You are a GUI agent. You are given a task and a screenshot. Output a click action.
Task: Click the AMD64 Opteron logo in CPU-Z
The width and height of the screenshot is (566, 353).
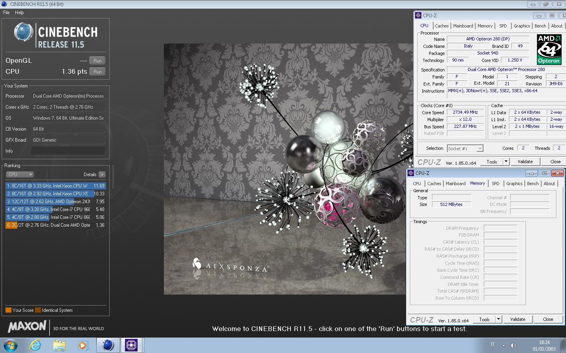click(x=549, y=49)
